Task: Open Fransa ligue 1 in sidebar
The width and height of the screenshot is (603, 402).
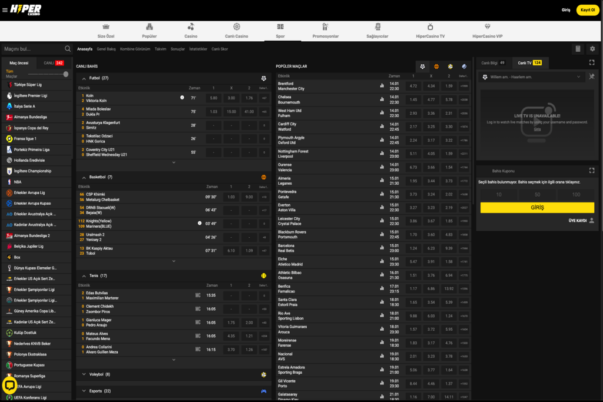Action: click(37, 139)
